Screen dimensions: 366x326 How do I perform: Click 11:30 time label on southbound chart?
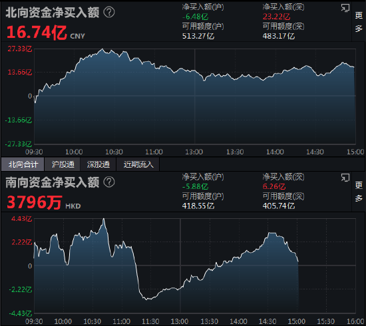[150, 322]
